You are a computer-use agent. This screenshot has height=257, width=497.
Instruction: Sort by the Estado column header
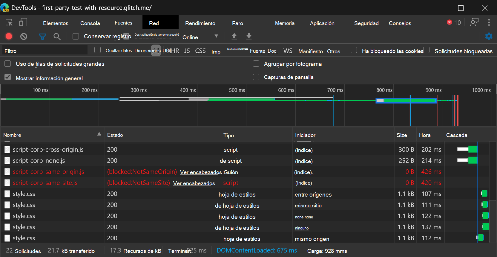[163, 135]
